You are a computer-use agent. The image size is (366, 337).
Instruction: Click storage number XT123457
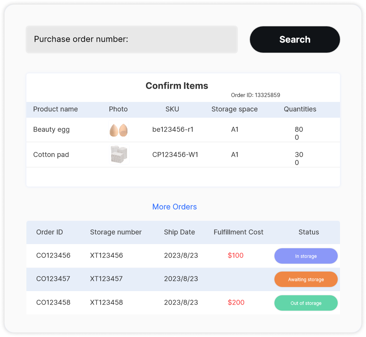pyautogui.click(x=106, y=279)
